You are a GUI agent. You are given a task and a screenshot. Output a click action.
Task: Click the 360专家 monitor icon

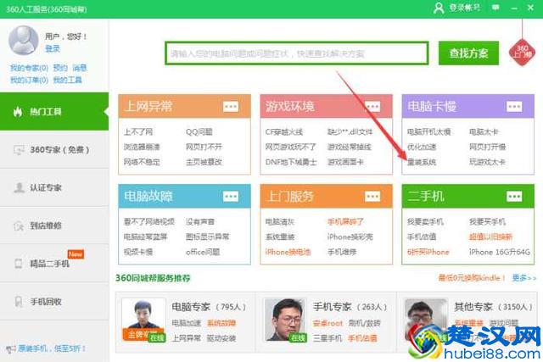[19, 150]
